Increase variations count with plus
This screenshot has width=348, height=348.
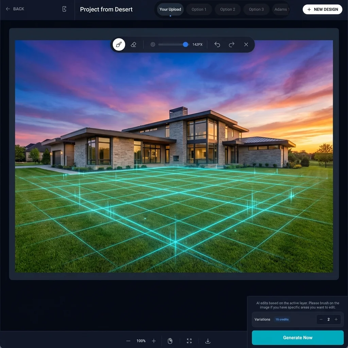[336, 319]
